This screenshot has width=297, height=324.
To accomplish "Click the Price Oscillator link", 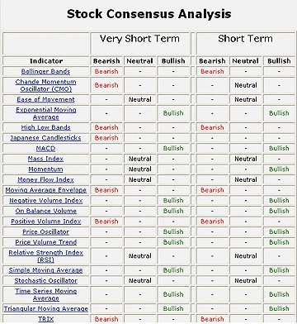I will [x=45, y=232].
